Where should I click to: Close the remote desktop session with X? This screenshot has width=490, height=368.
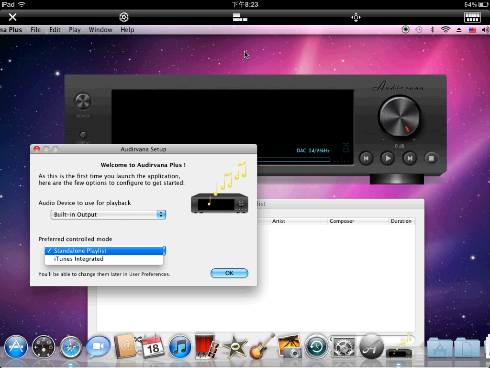point(12,17)
